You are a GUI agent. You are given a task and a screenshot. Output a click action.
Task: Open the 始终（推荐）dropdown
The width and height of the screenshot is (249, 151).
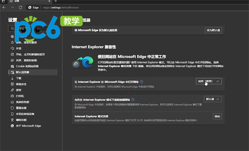click(x=209, y=81)
